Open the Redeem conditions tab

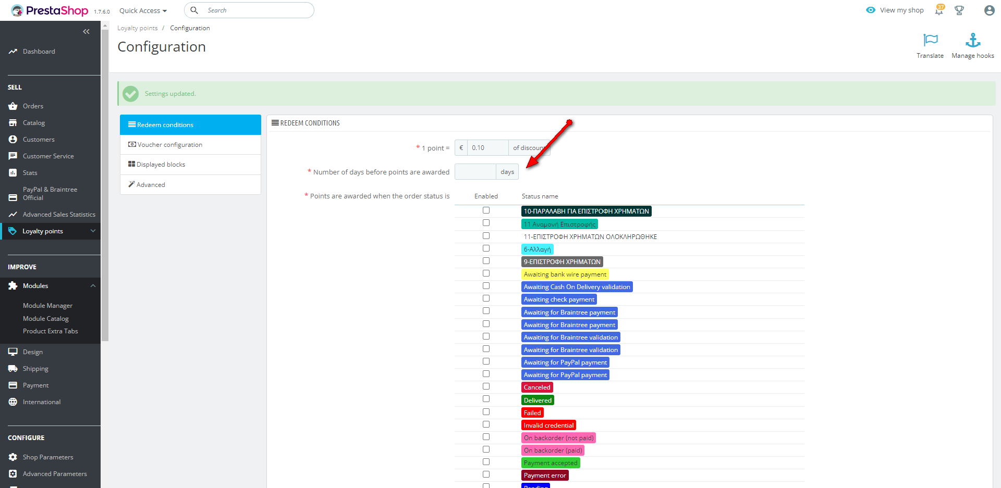pos(190,125)
